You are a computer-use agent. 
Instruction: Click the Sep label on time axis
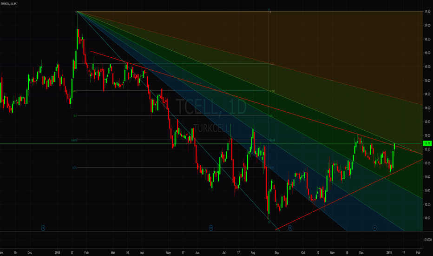click(x=277, y=253)
